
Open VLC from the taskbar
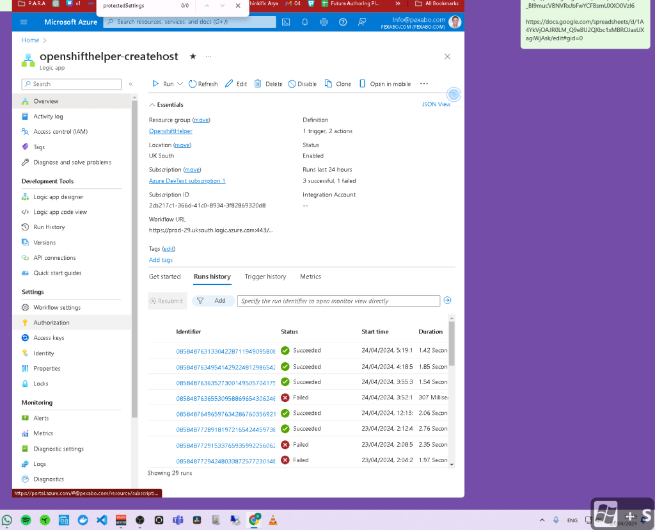[273, 520]
